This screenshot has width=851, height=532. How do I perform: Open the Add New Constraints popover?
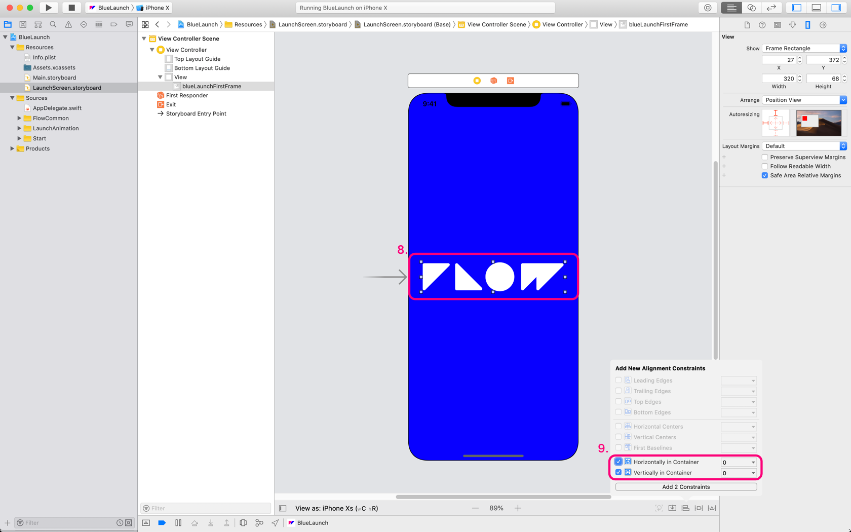coord(699,508)
